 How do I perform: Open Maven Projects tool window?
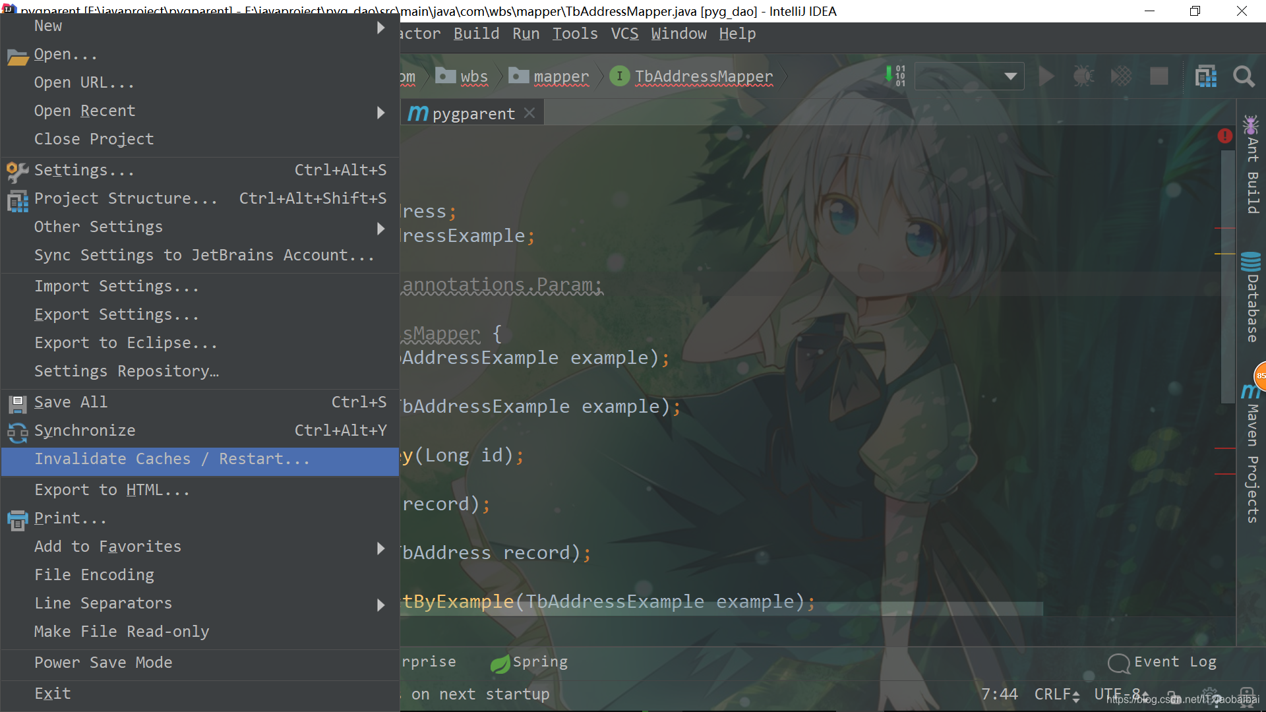pyautogui.click(x=1251, y=454)
